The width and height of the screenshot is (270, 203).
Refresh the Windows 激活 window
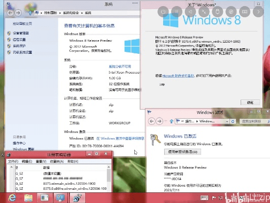[233, 121]
